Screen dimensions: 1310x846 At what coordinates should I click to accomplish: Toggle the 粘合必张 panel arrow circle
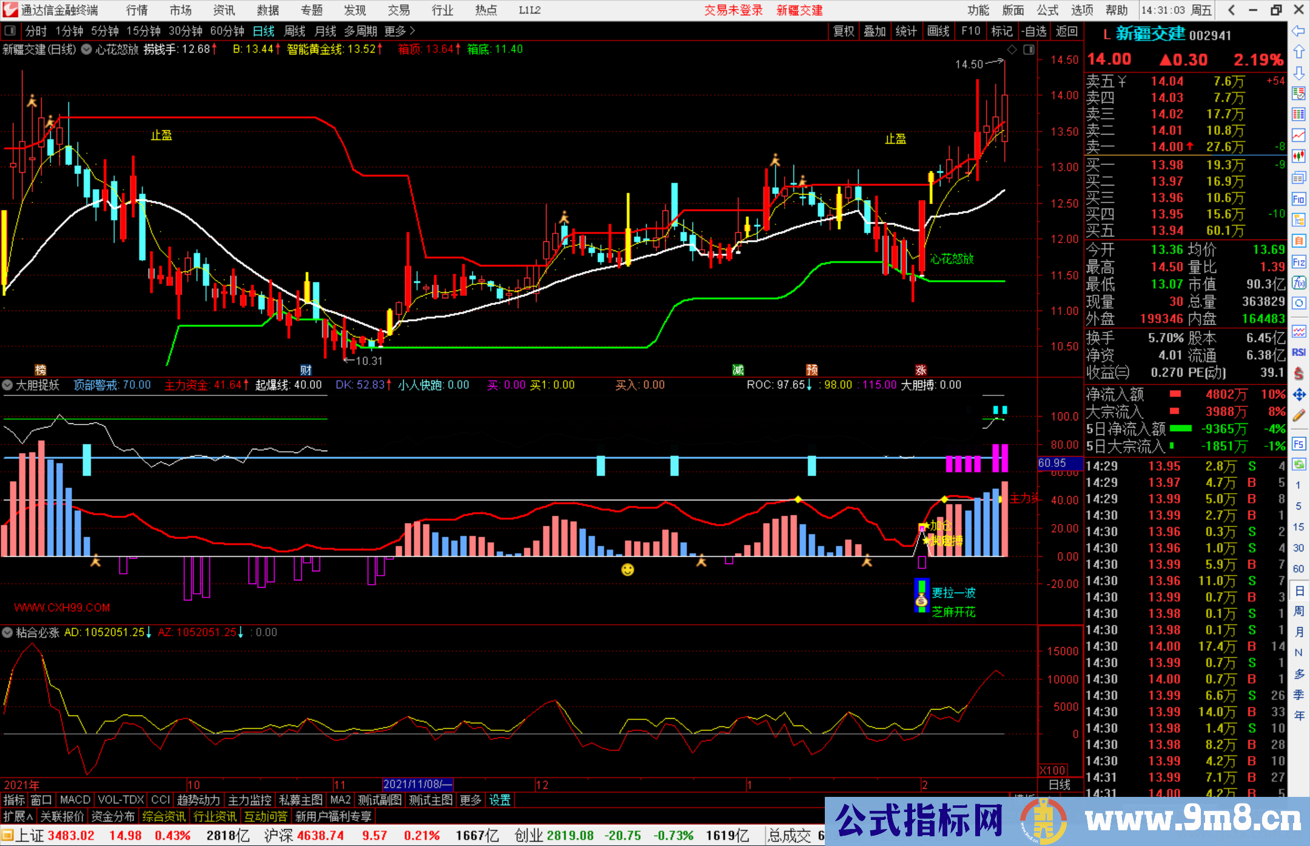(7, 633)
